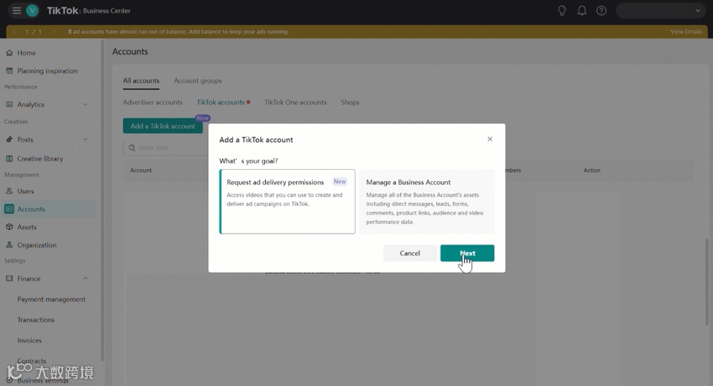Click the green V avatar icon
The image size is (713, 386).
[x=32, y=10]
